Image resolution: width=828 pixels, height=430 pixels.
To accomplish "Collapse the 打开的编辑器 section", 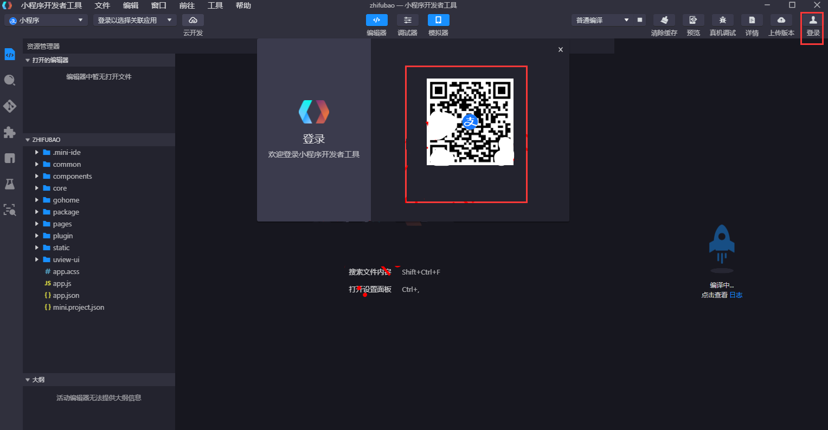I will 99,60.
